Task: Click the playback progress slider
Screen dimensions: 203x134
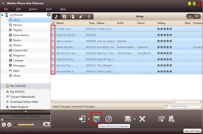Action: point(25,120)
